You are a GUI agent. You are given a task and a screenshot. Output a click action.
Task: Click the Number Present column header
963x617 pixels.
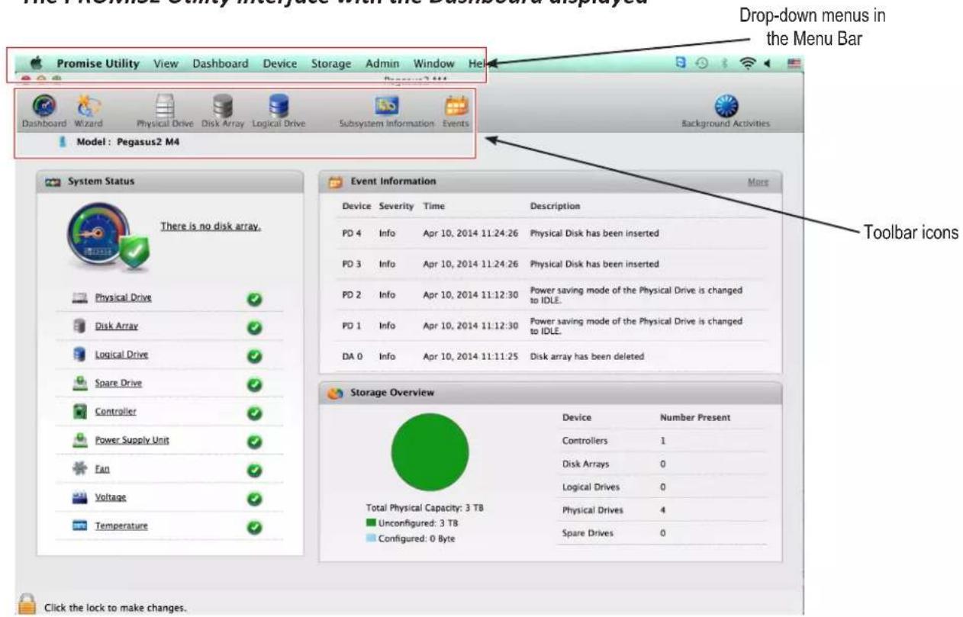[x=694, y=418]
